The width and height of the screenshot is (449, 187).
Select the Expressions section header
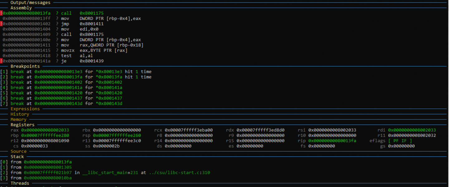tap(25, 109)
